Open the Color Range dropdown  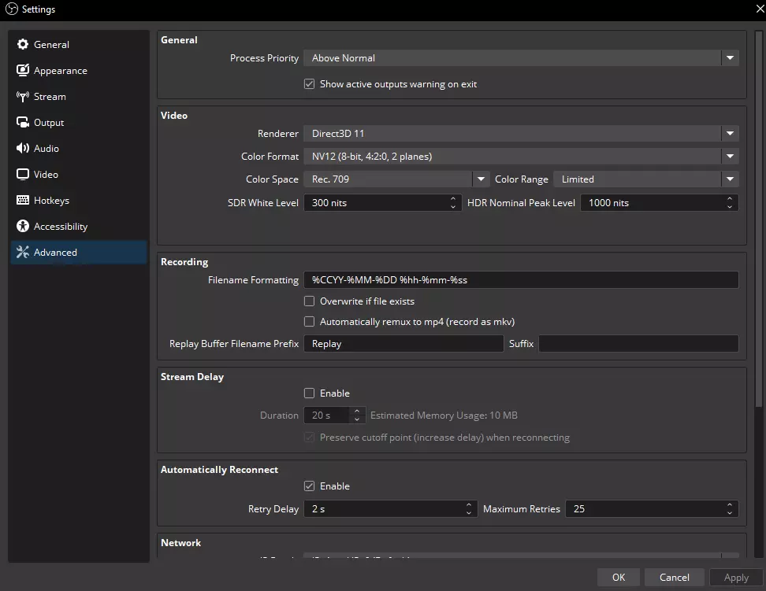pyautogui.click(x=645, y=179)
